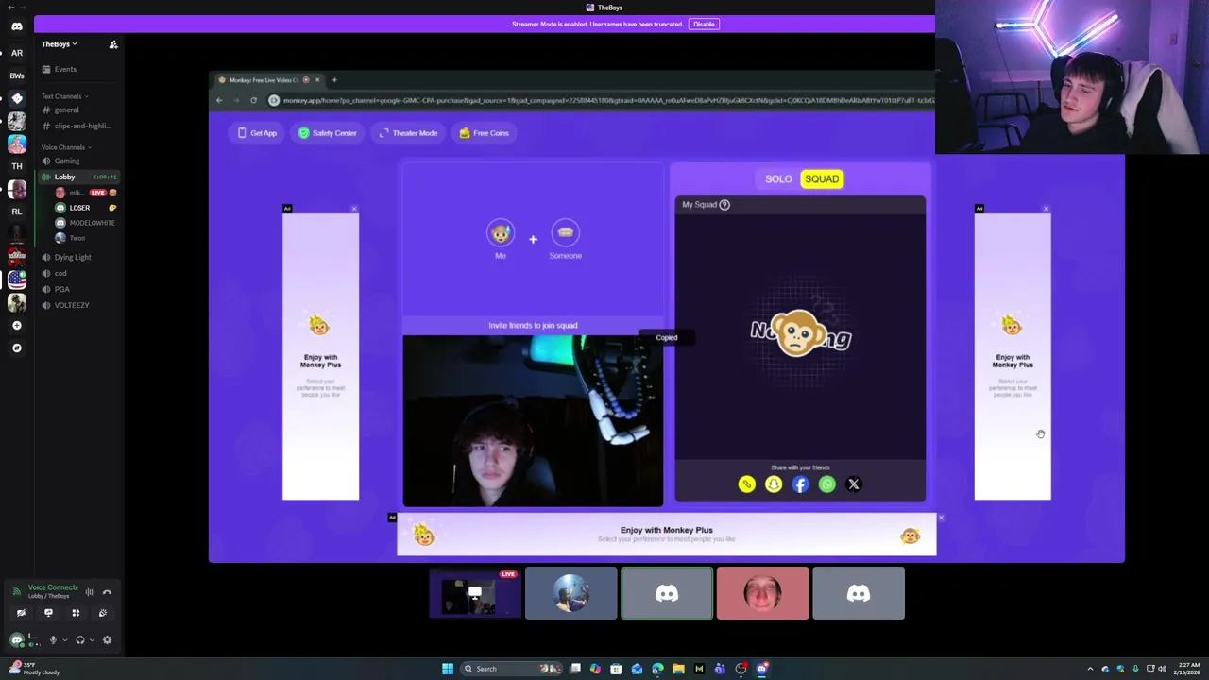Screen dimensions: 1209x680
Task: Open the general text channel
Action: 79,110
